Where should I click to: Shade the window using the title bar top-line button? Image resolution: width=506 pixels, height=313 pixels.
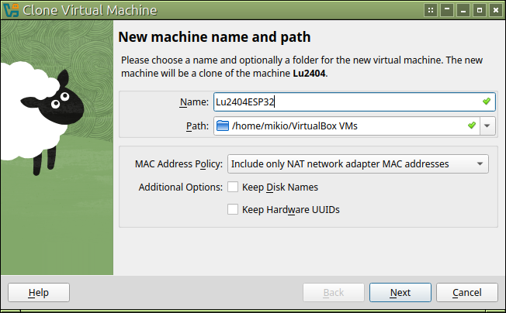coord(448,11)
